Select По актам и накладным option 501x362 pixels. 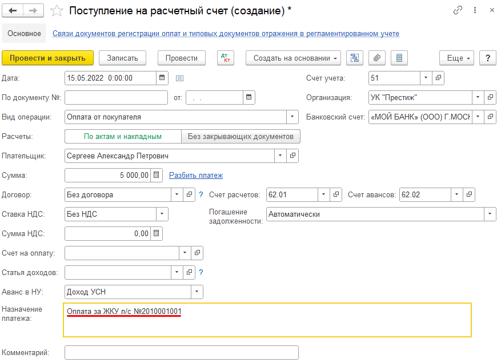123,137
